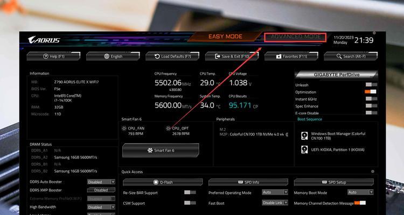Toggle the E-core Disable switch
404x215 pixels.
tap(371, 113)
